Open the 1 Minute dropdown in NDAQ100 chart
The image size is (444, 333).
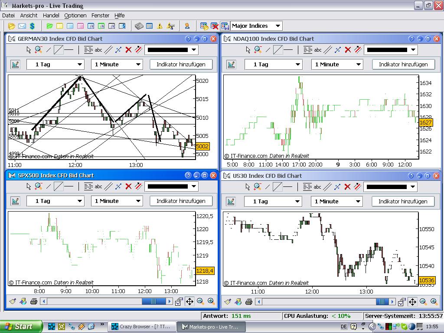pyautogui.click(x=337, y=64)
